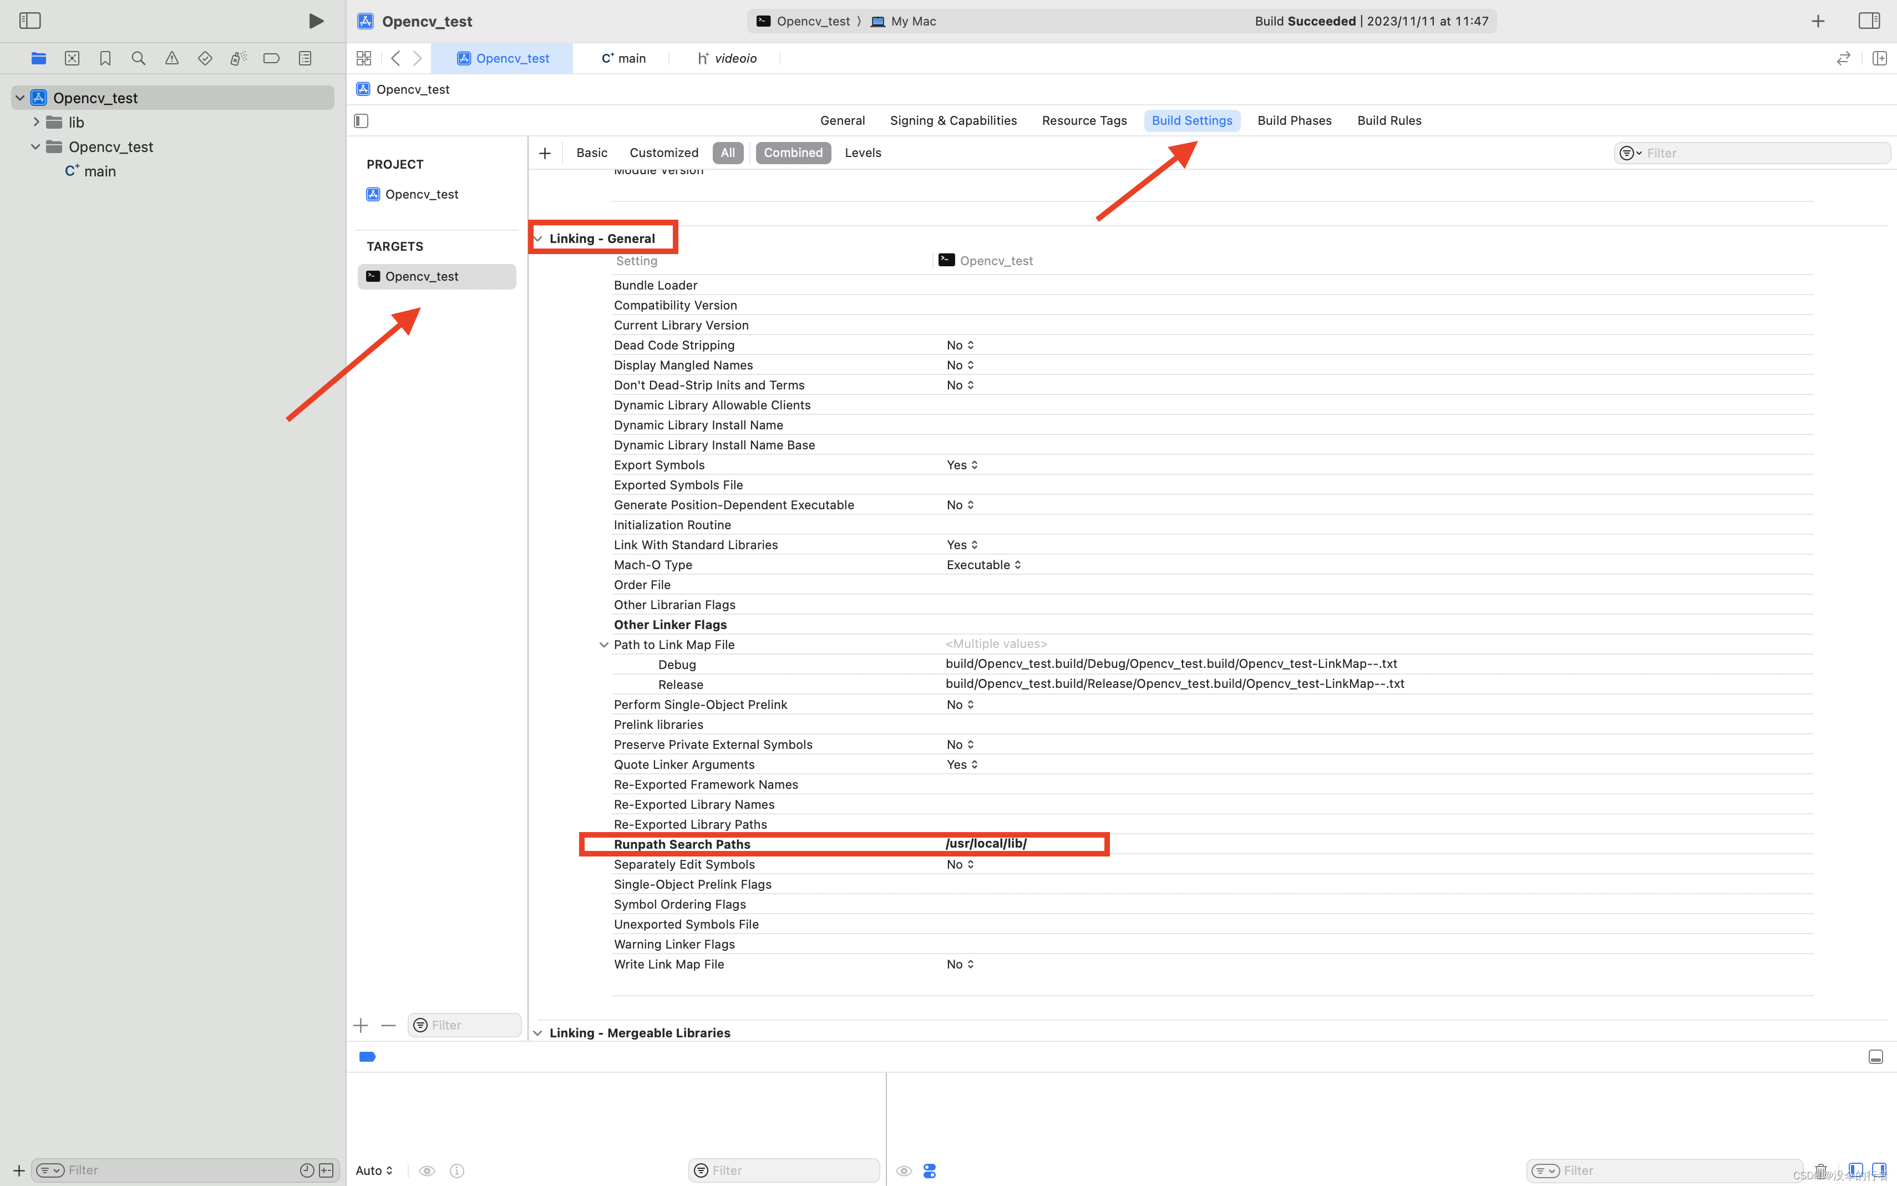The height and width of the screenshot is (1186, 1897).
Task: Toggle the console metadata icon
Action: (929, 1170)
